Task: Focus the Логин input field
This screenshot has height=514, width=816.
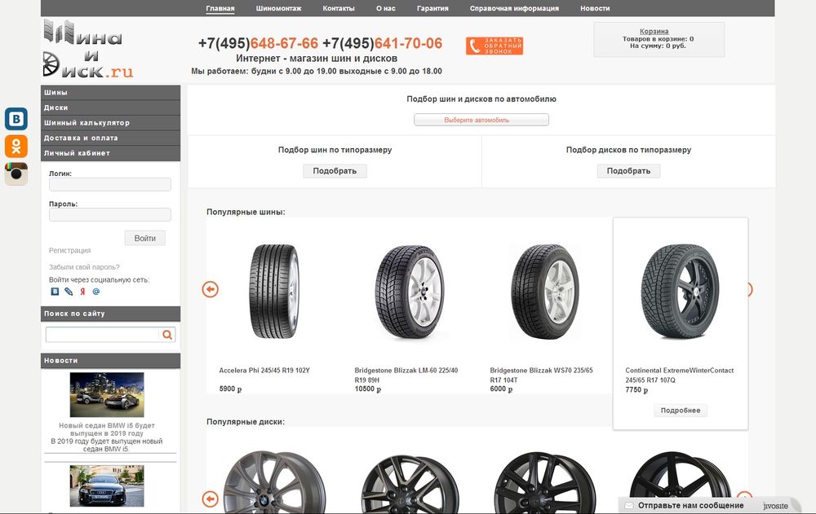Action: [x=110, y=184]
